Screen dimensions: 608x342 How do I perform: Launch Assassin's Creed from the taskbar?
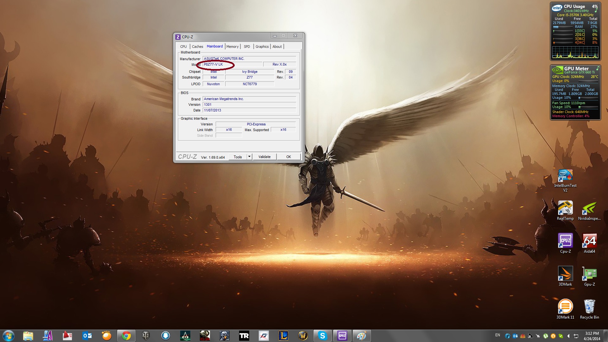[x=185, y=336]
